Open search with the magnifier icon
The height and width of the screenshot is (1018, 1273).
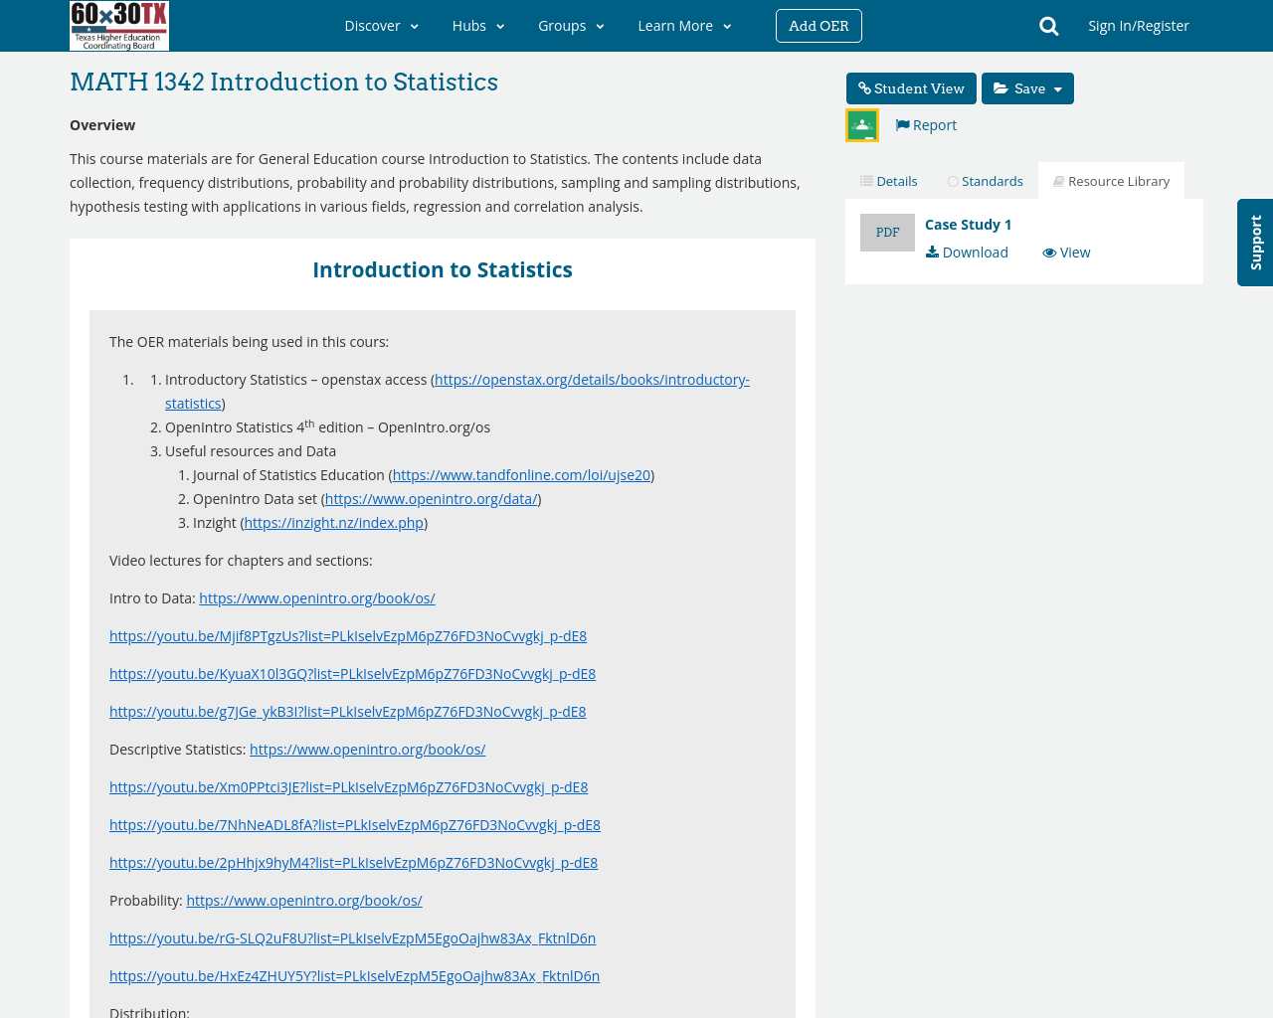tap(1048, 26)
